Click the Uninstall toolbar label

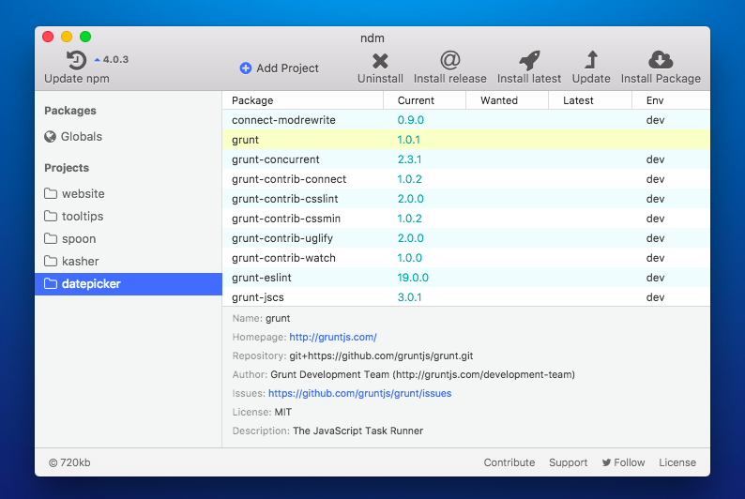(380, 79)
